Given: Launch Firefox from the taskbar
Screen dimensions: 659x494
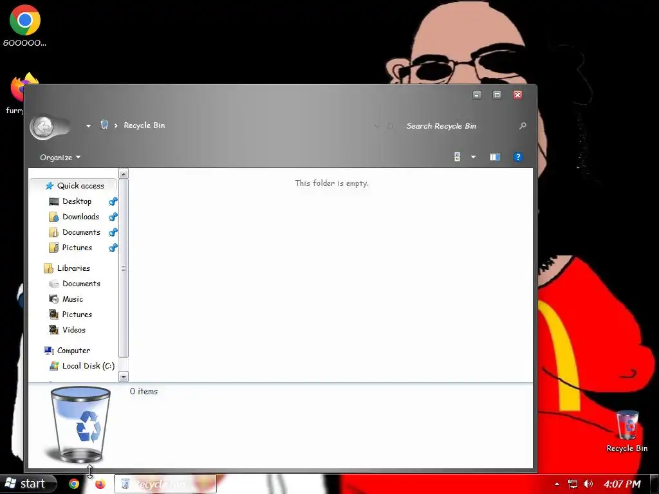Looking at the screenshot, I should [100, 484].
